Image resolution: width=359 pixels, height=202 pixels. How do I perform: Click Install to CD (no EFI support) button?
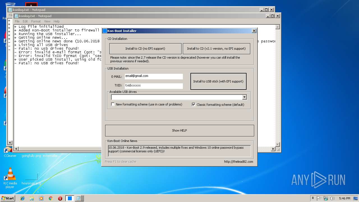click(145, 49)
